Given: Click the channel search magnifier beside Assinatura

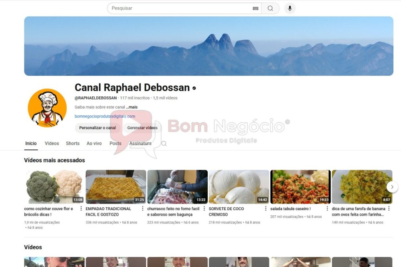Looking at the screenshot, I should [164, 143].
